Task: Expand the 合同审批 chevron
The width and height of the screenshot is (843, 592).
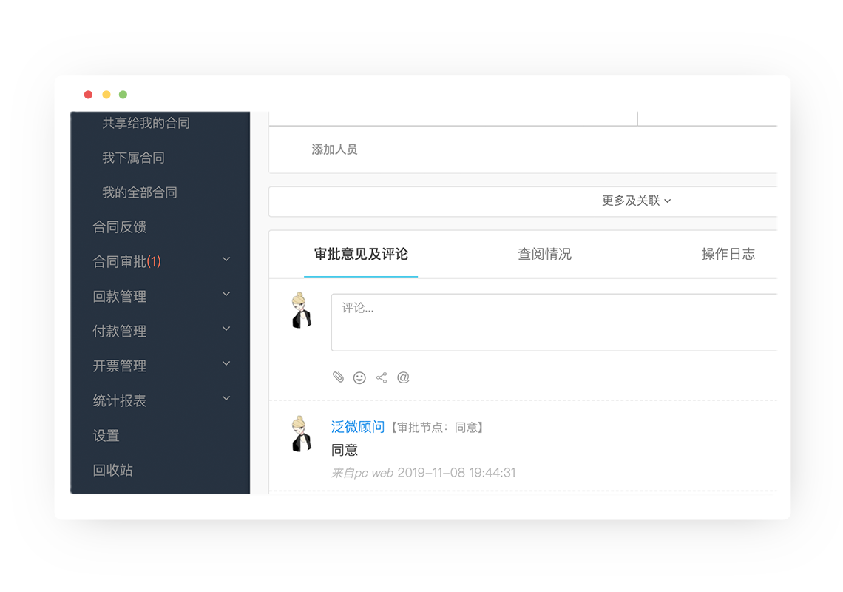Action: (226, 260)
